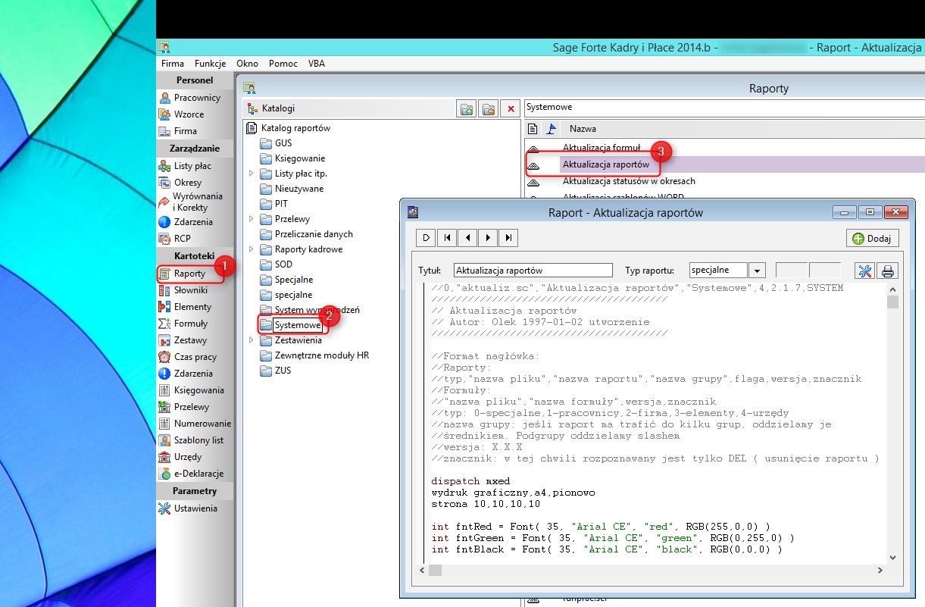Go to the last report record
This screenshot has width=925, height=607.
click(508, 238)
